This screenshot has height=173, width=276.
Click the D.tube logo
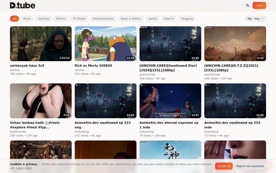tap(23, 5)
